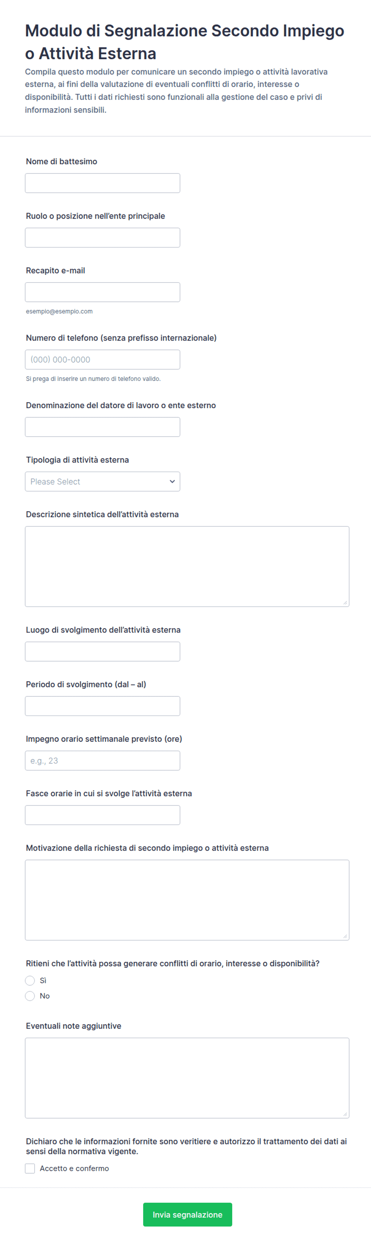
Task: Click the Eventuali note aggiuntive text area
Action: click(x=187, y=1078)
